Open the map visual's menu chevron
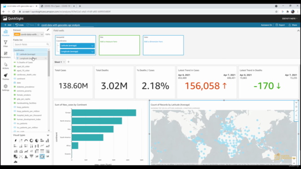301x169 pixels. (x=296, y=102)
